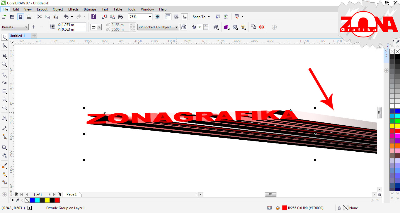The height and width of the screenshot is (213, 400).
Task: Select the Color Eyedropper tool
Action: [4, 166]
